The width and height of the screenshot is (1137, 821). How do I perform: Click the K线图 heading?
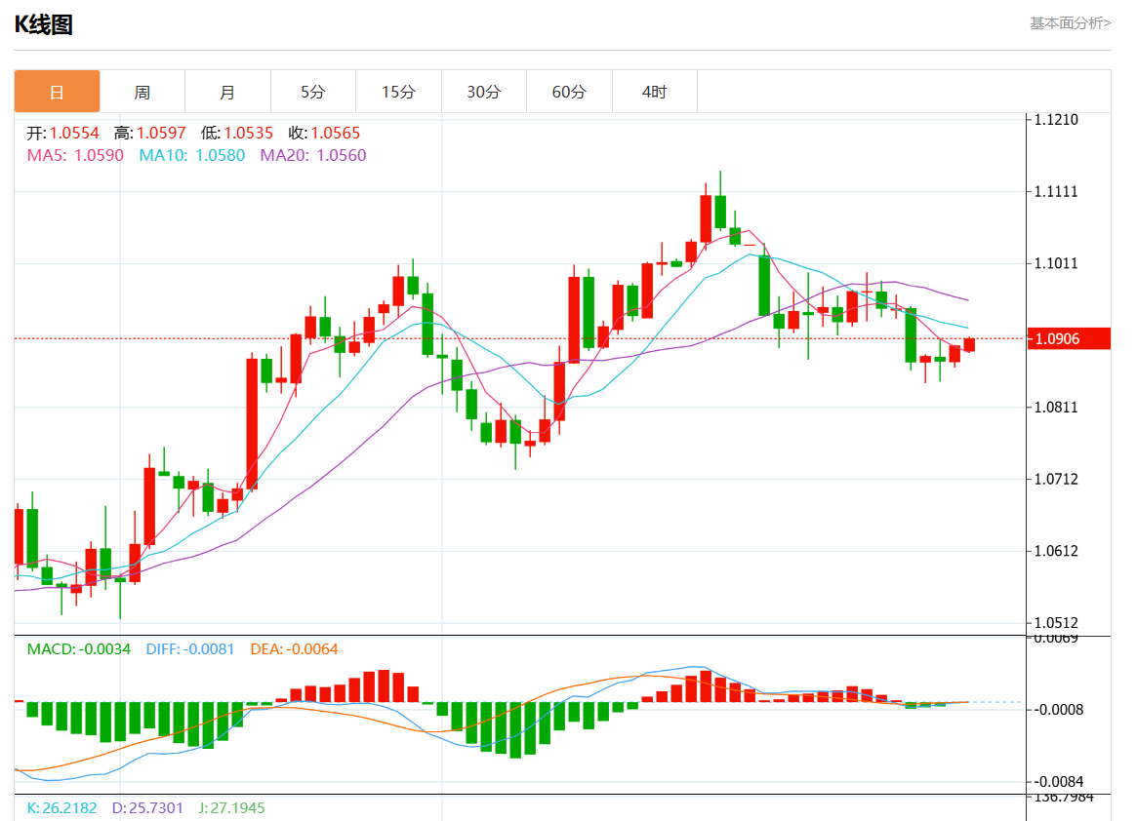[43, 25]
